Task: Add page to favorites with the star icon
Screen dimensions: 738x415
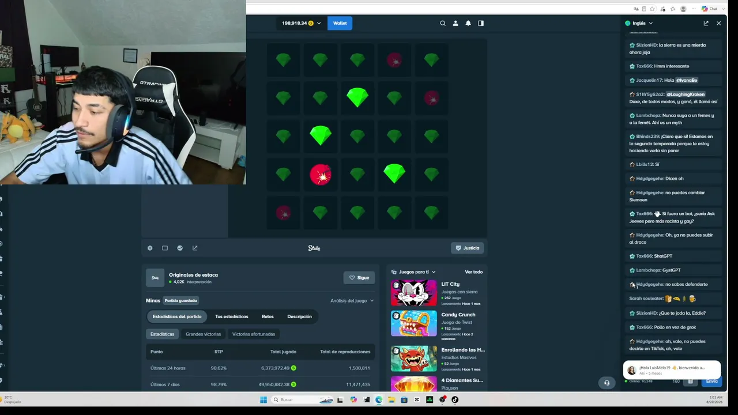Action: tap(652, 9)
